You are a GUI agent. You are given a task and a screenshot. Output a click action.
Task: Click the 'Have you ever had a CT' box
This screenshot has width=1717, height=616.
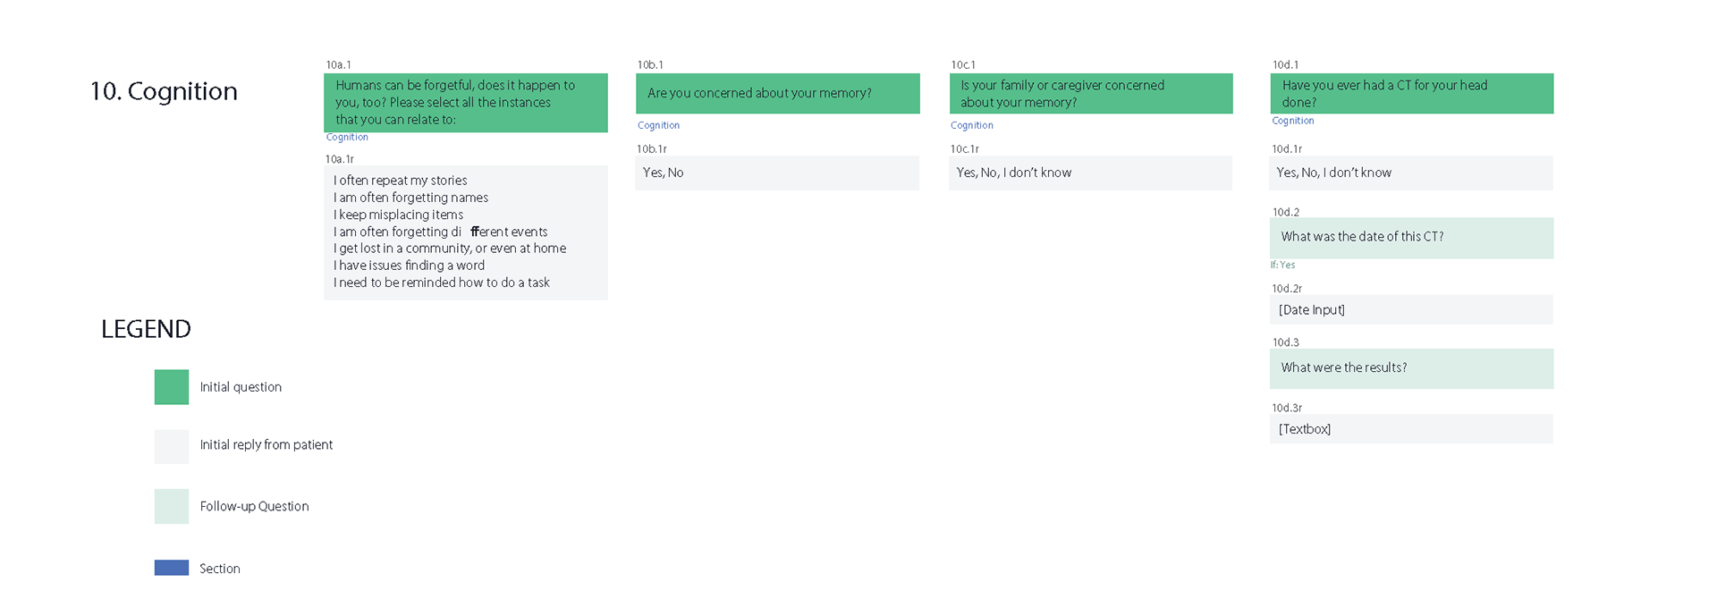[1412, 93]
